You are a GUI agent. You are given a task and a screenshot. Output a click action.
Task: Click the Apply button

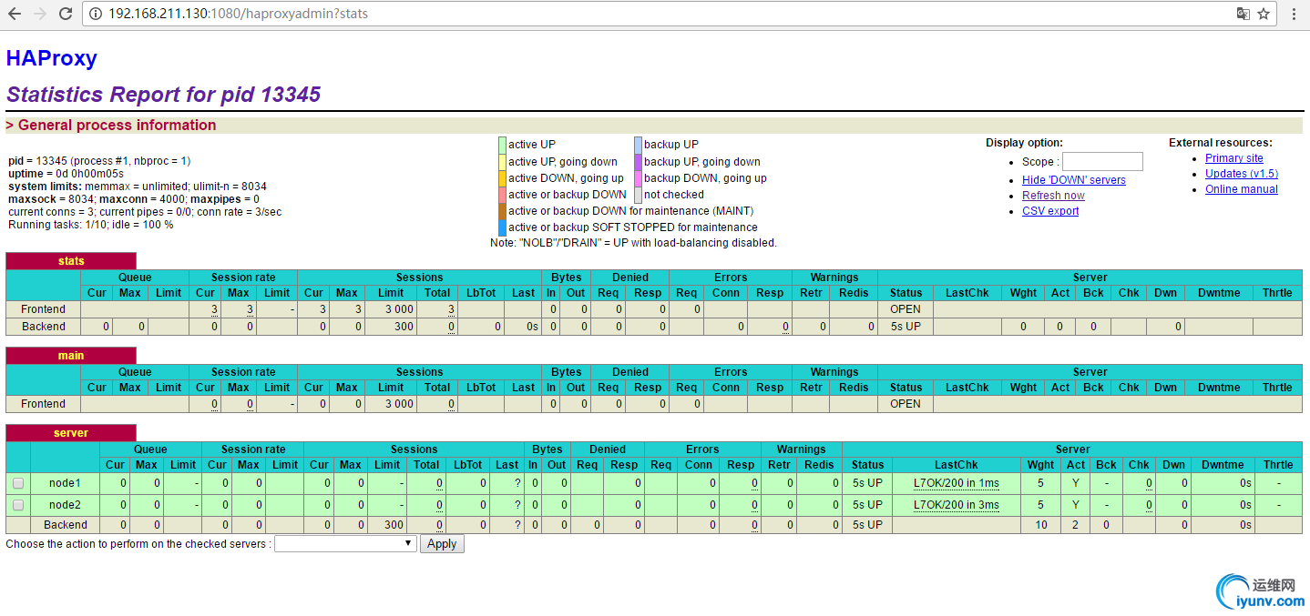pyautogui.click(x=442, y=543)
